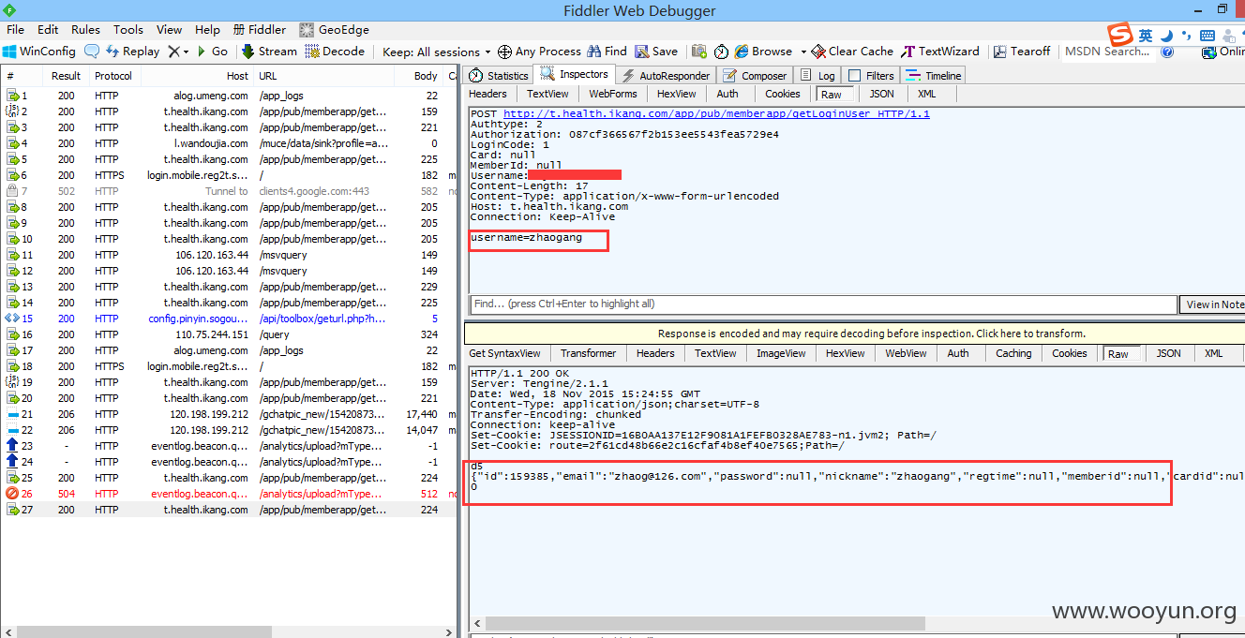This screenshot has height=638, width=1245.
Task: Open Keep: All sessions dropdown
Action: [437, 52]
